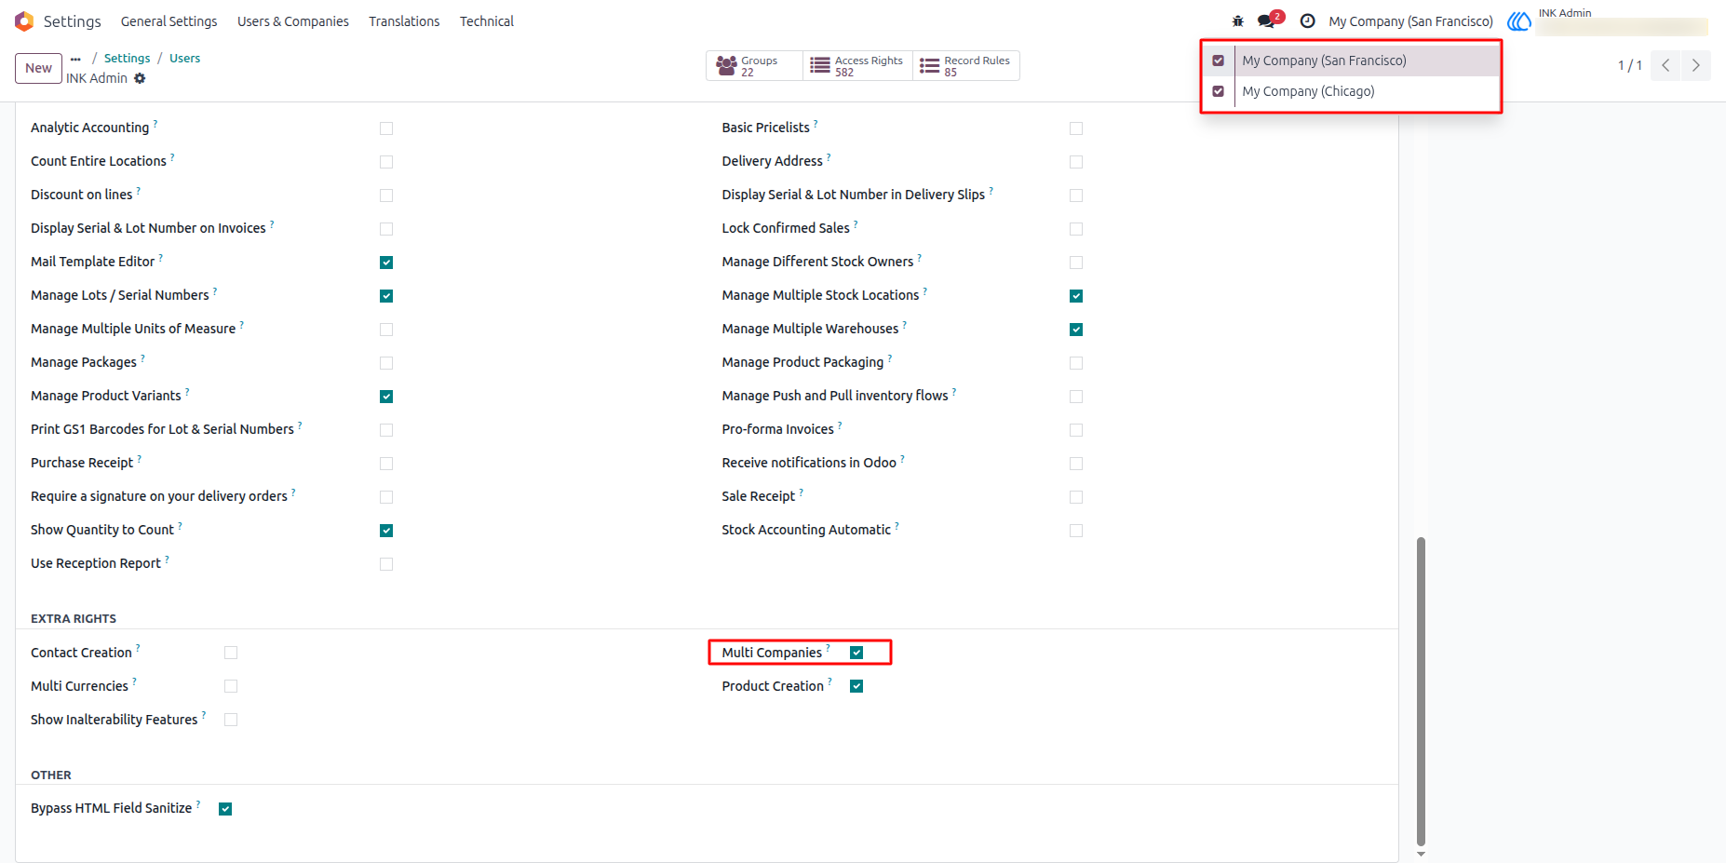Image resolution: width=1726 pixels, height=863 pixels.
Task: Click the New button
Action: (38, 68)
